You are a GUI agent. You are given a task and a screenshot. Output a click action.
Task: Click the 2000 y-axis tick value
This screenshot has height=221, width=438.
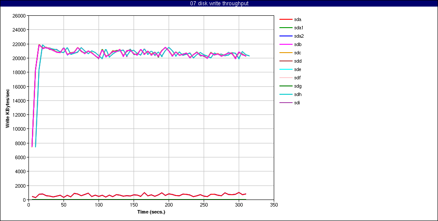coord(21,186)
